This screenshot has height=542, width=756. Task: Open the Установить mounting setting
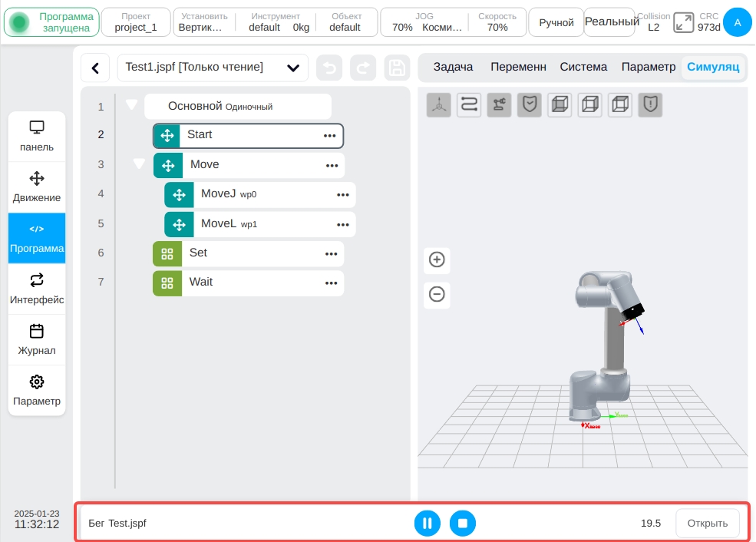(204, 22)
